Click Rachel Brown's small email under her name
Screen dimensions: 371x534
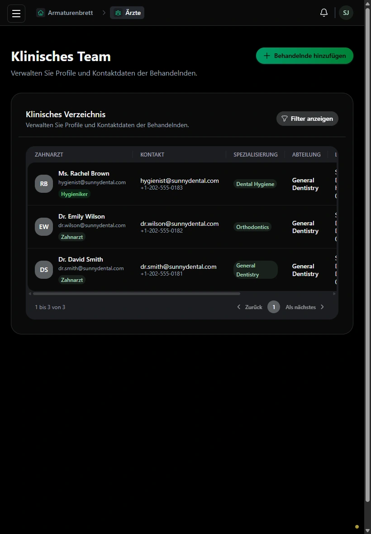coord(92,182)
